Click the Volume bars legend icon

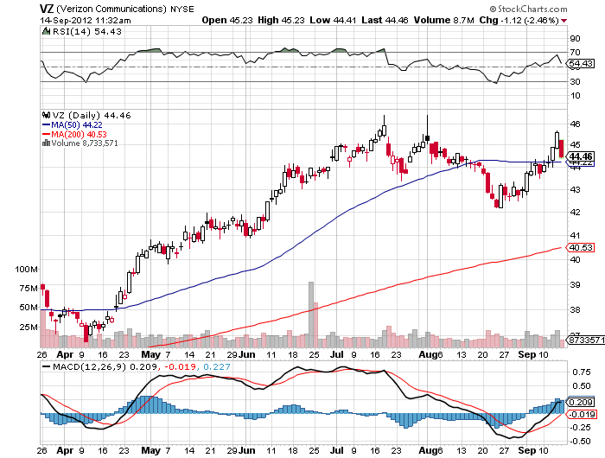46,143
